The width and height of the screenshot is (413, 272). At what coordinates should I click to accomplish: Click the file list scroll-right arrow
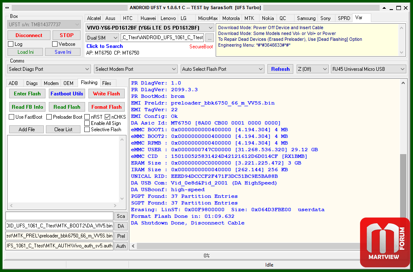115,205
